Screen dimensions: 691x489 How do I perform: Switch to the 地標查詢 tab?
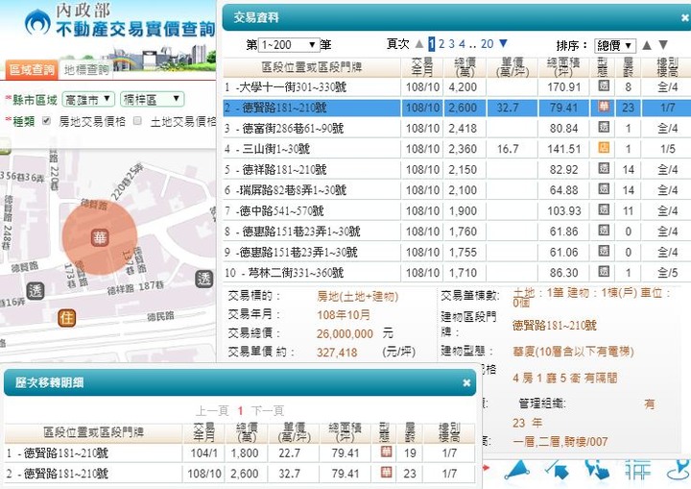coord(86,70)
